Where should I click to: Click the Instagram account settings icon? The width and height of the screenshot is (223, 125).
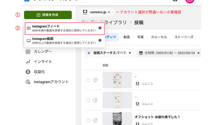point(28,82)
